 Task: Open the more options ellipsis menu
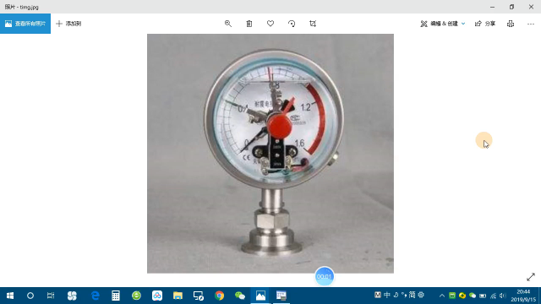click(x=531, y=24)
